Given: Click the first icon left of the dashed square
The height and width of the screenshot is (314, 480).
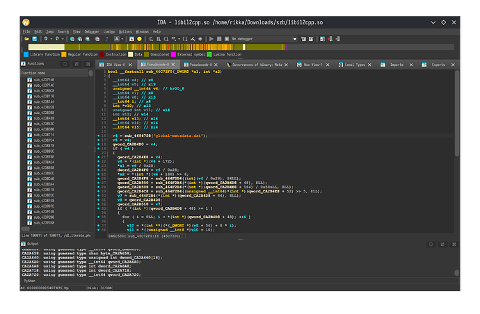Looking at the screenshot, I should coord(174,39).
